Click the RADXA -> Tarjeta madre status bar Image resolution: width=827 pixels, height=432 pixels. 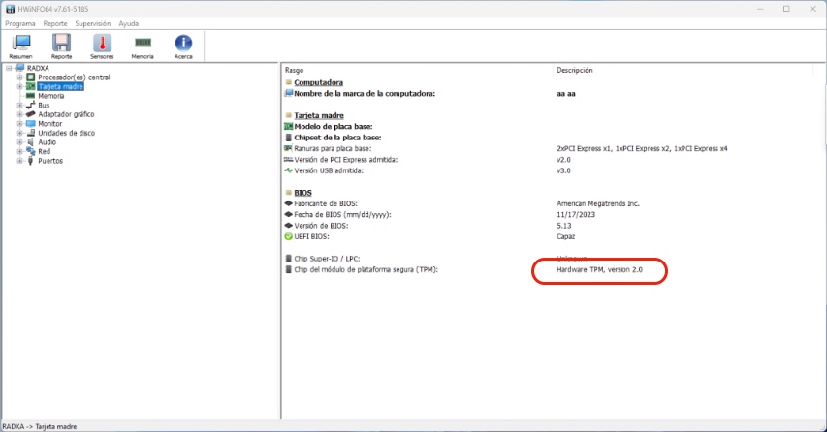click(40, 427)
